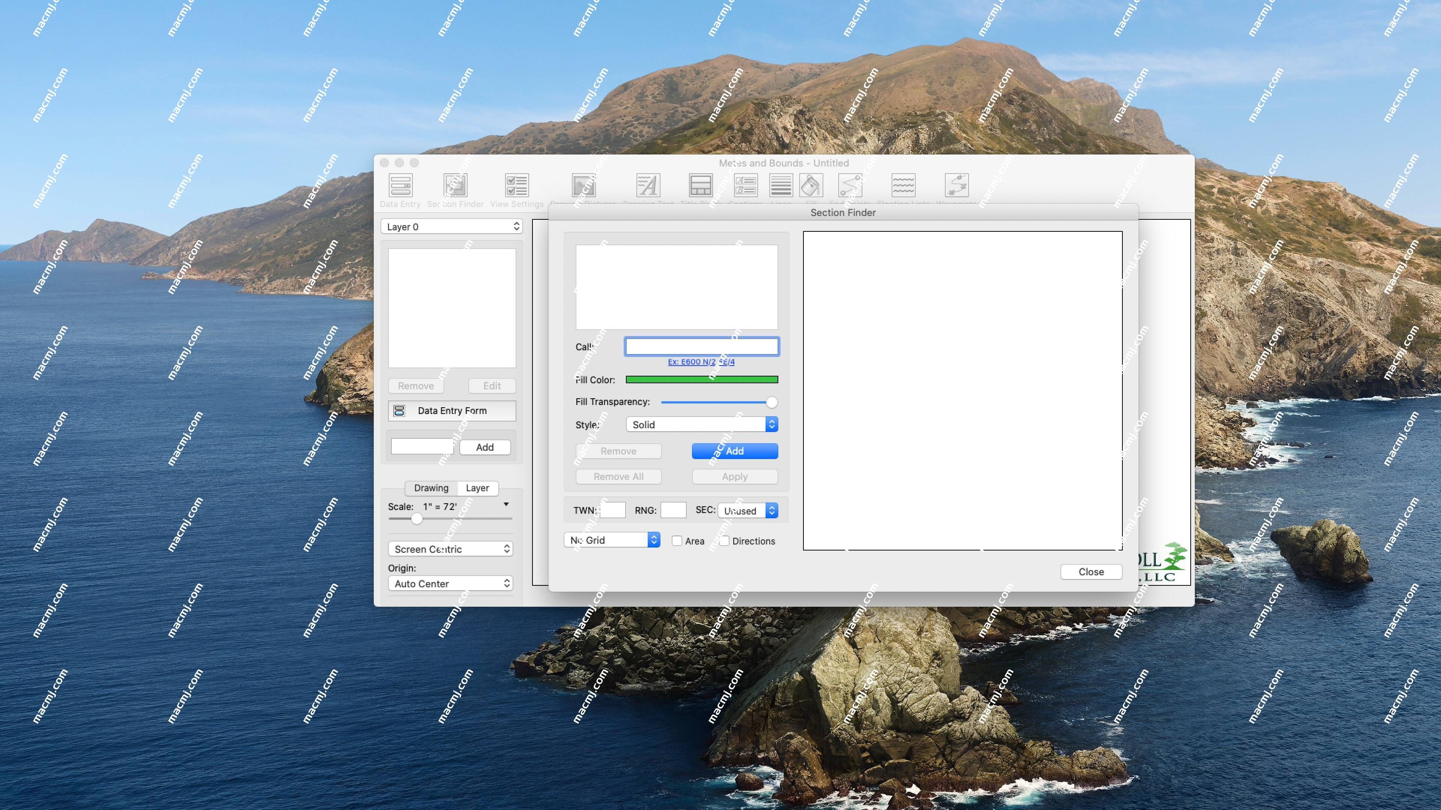Click the Section Finder preview canvas
This screenshot has width=1441, height=810.
point(962,391)
